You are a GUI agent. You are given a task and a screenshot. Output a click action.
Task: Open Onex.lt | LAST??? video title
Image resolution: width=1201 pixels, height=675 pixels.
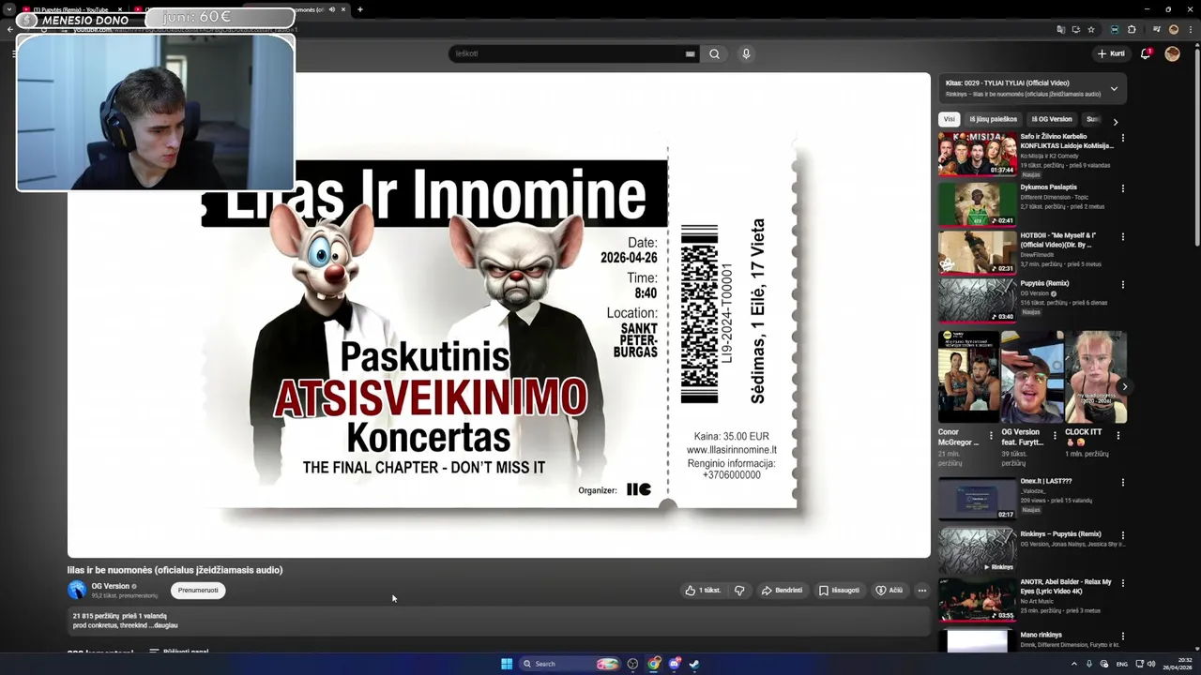point(1046,481)
